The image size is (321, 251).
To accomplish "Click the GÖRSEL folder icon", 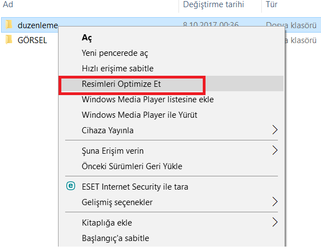I will point(9,40).
